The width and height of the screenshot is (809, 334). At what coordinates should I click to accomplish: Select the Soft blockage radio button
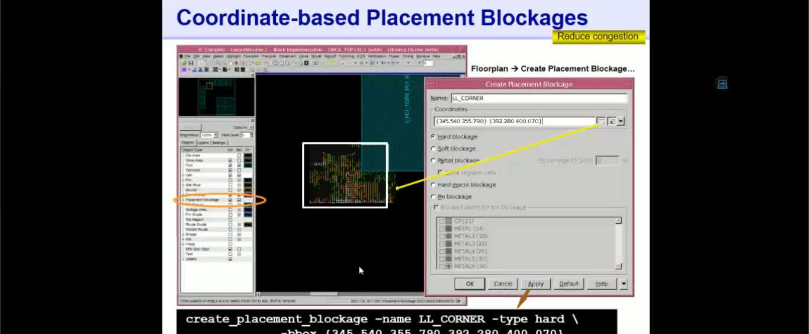point(434,149)
